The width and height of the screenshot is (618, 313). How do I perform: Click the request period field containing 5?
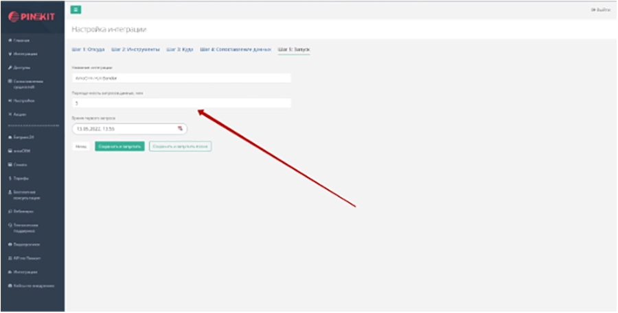coord(181,103)
